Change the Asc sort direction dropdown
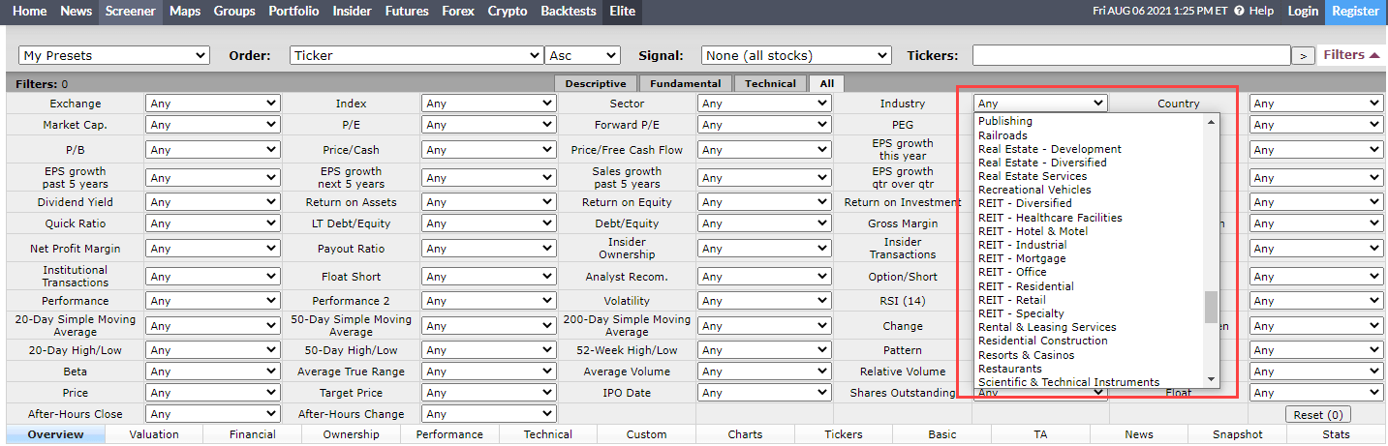 582,55
